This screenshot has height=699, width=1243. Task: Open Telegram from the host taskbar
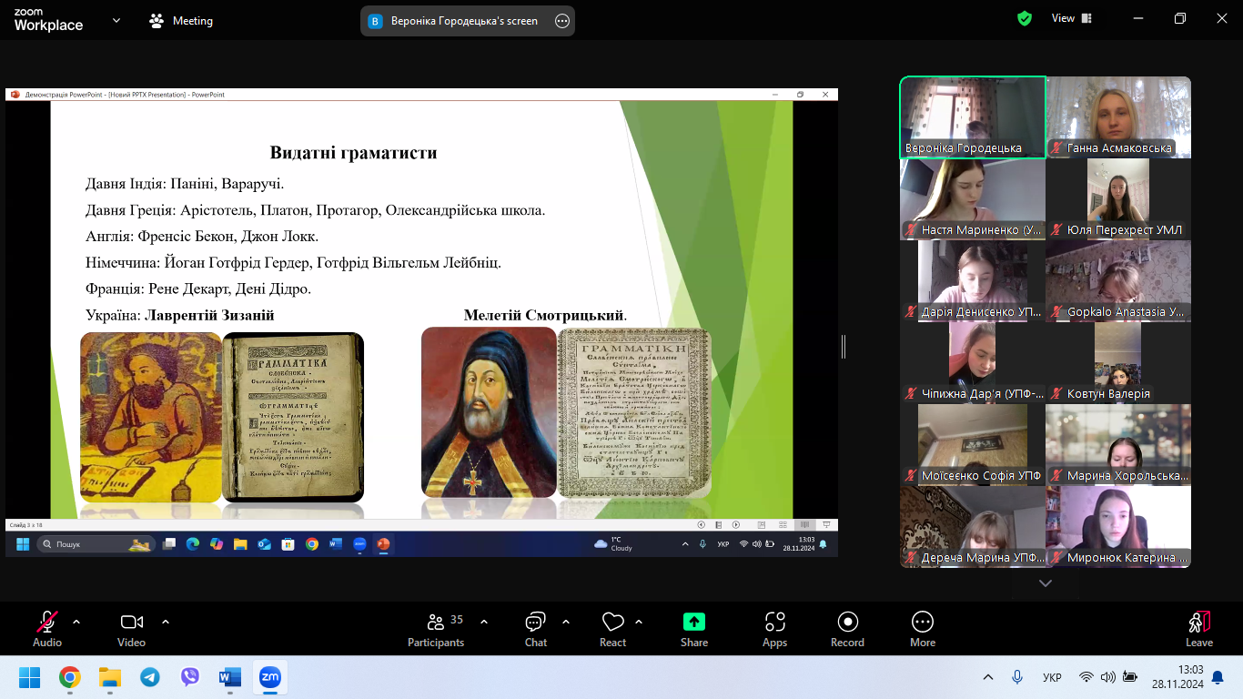point(150,677)
